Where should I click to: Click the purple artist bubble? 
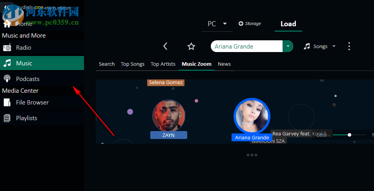point(130,112)
